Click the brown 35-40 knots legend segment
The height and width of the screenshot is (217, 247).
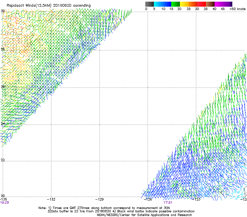point(210,4)
